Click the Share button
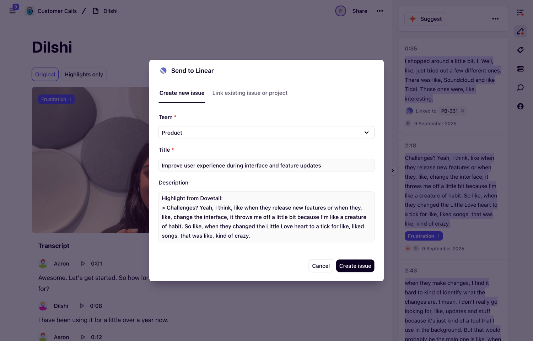This screenshot has width=533, height=341. (x=360, y=11)
